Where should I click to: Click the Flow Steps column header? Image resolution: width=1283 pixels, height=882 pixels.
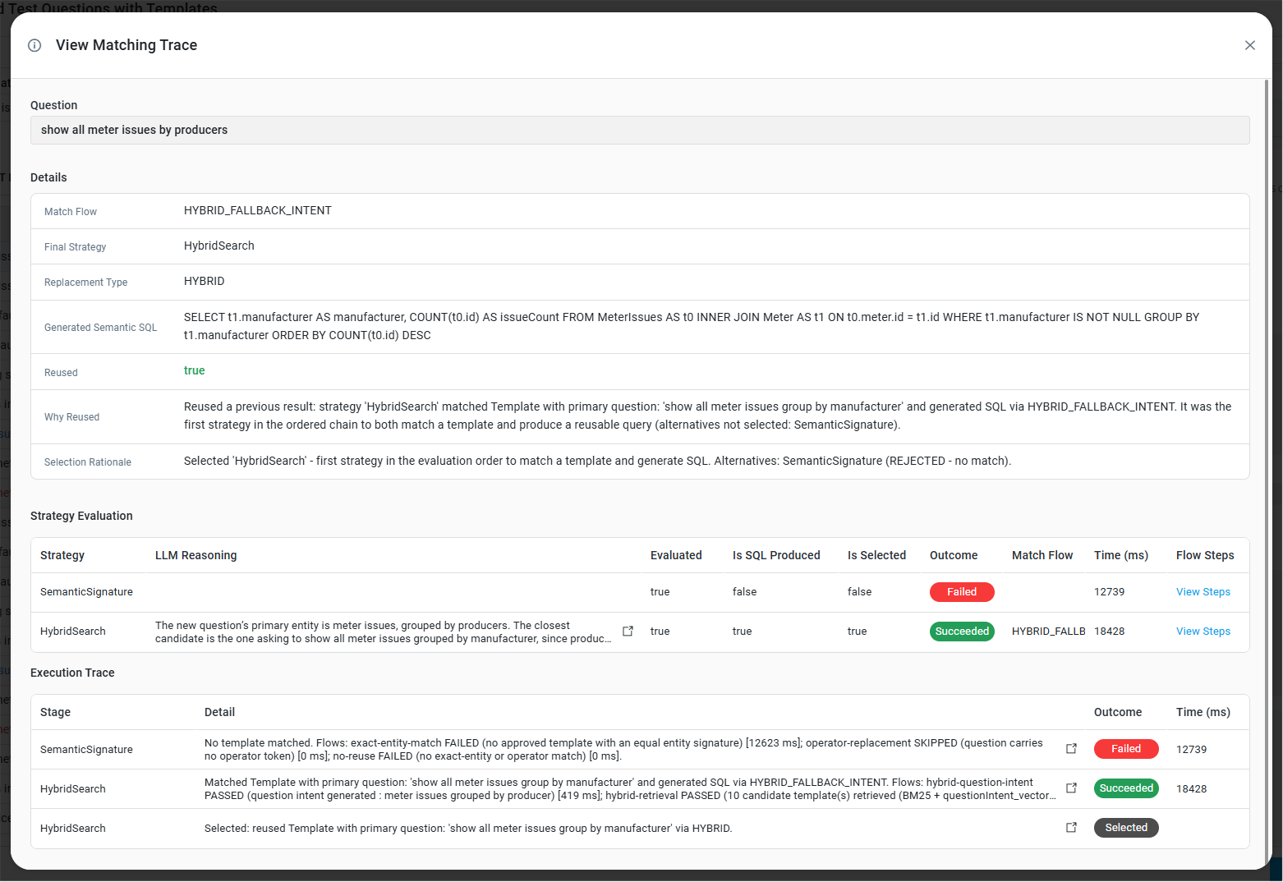click(1205, 556)
